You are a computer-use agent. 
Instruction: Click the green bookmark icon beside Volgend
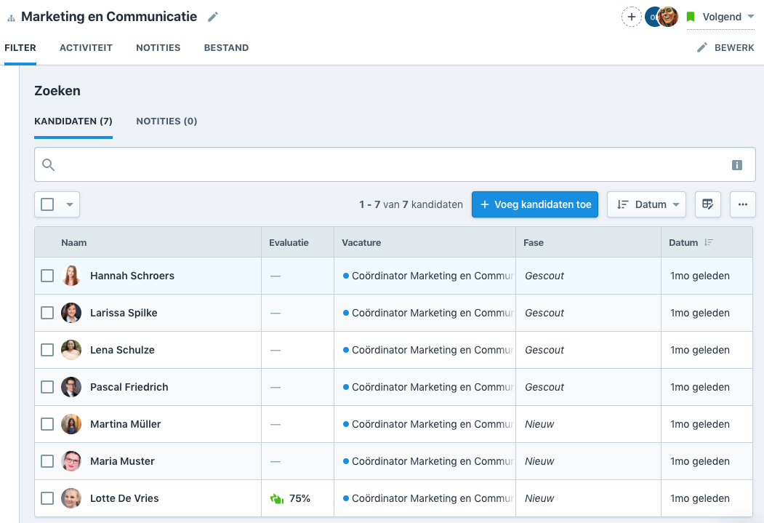(x=691, y=17)
